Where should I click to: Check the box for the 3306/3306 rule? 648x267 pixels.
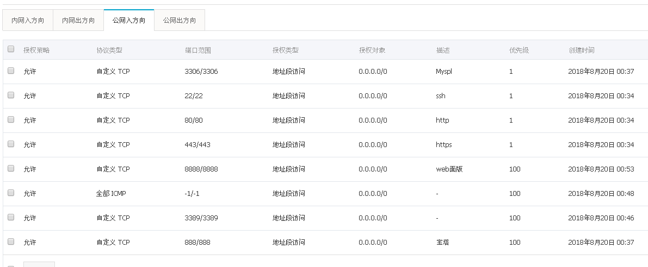pos(11,71)
